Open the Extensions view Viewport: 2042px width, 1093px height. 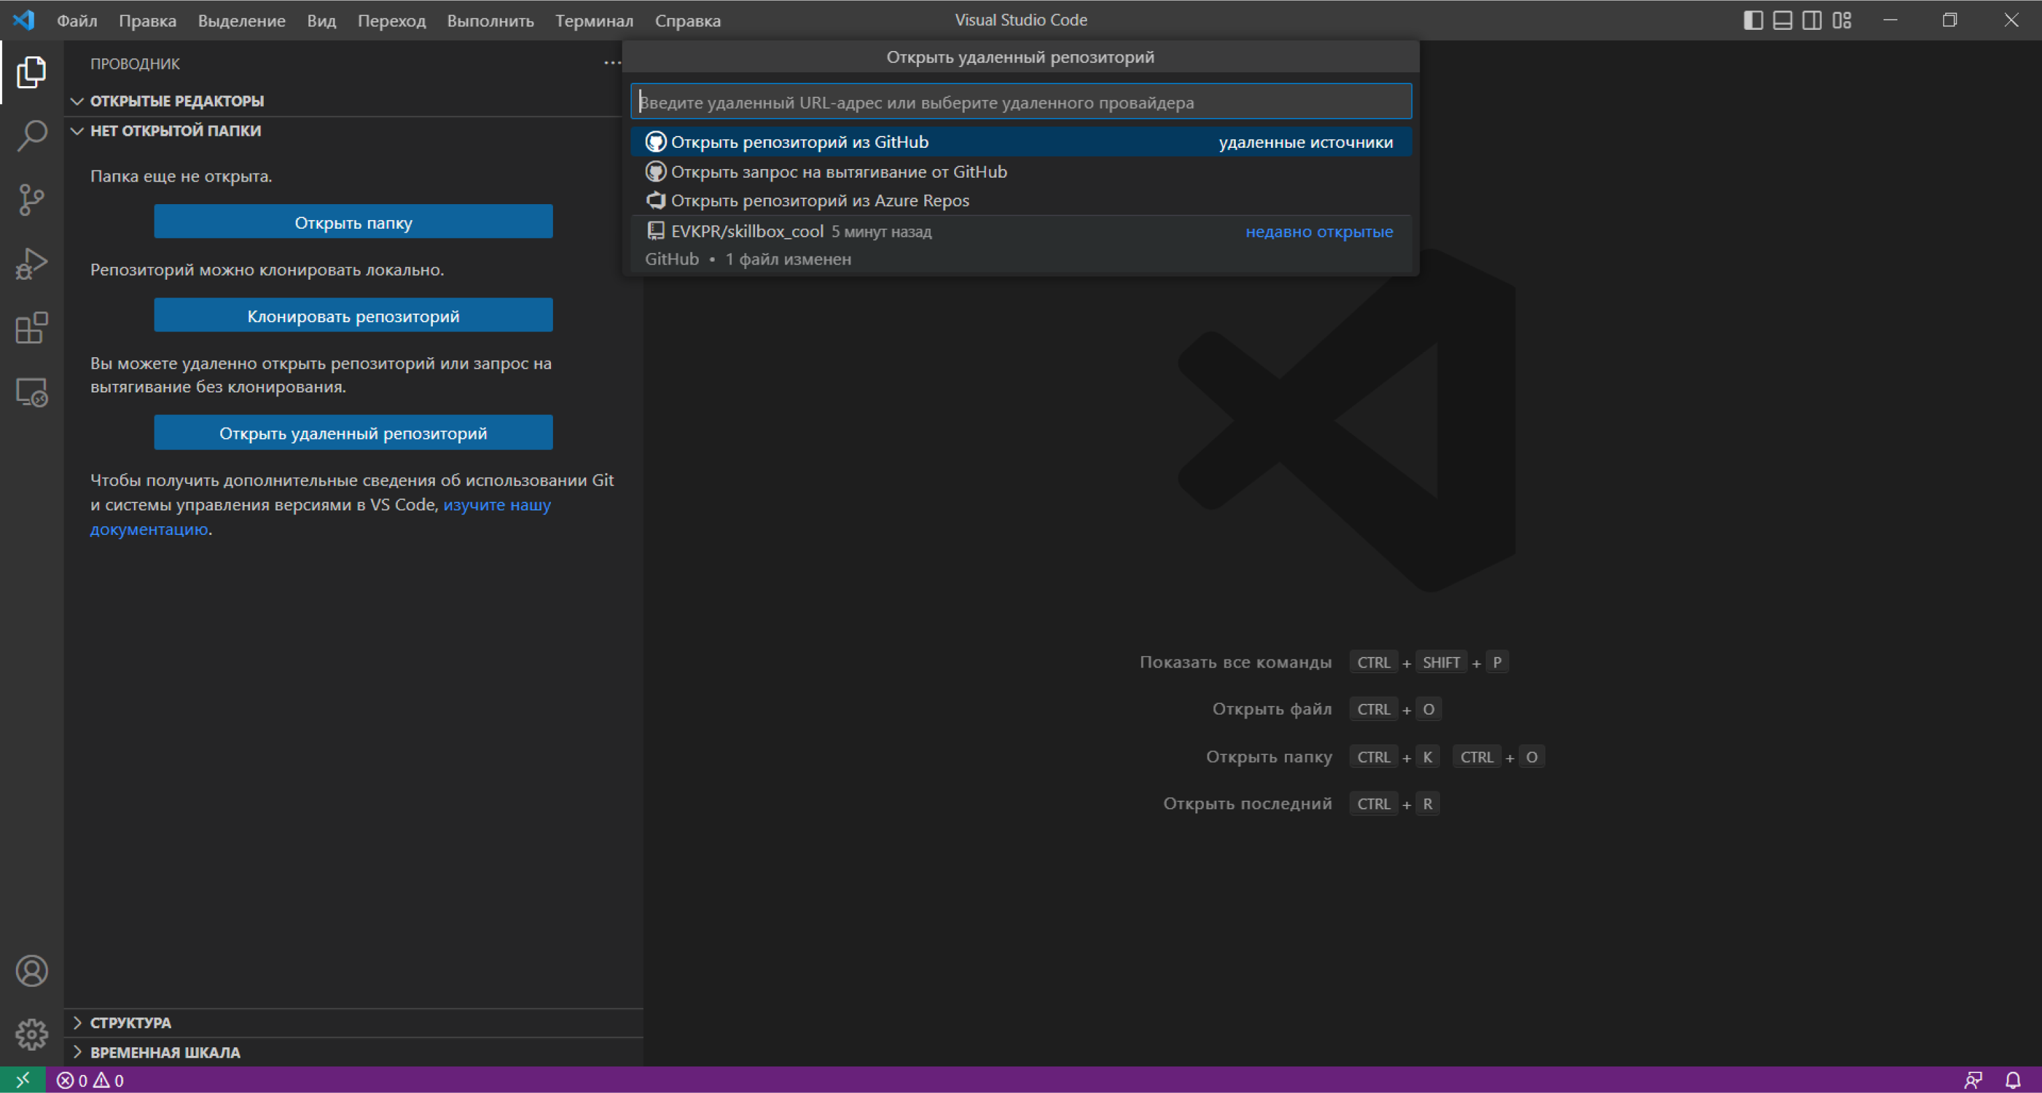click(x=32, y=328)
